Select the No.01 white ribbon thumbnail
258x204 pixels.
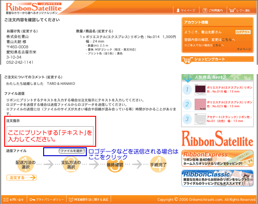tap(200, 119)
